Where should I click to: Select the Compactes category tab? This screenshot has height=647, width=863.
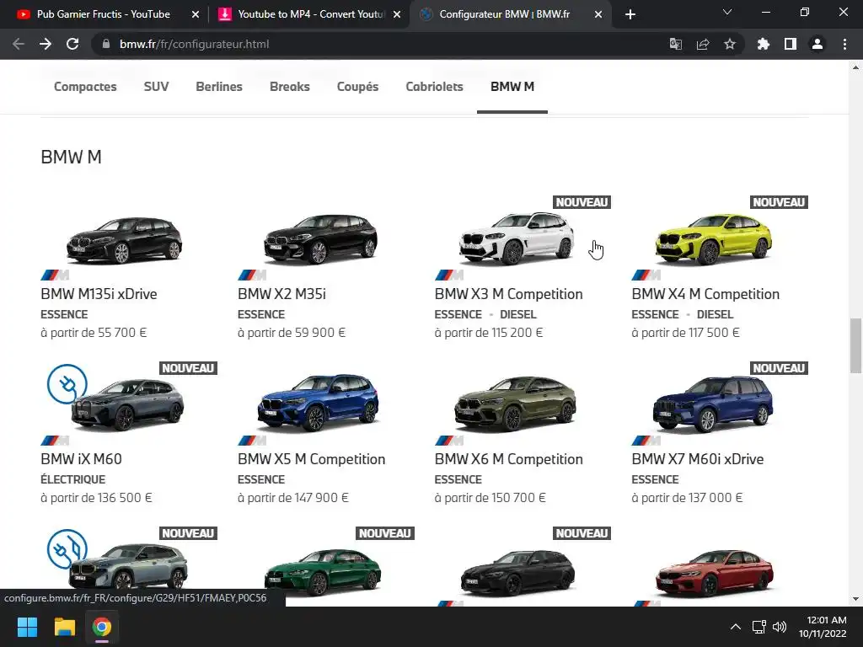[85, 87]
